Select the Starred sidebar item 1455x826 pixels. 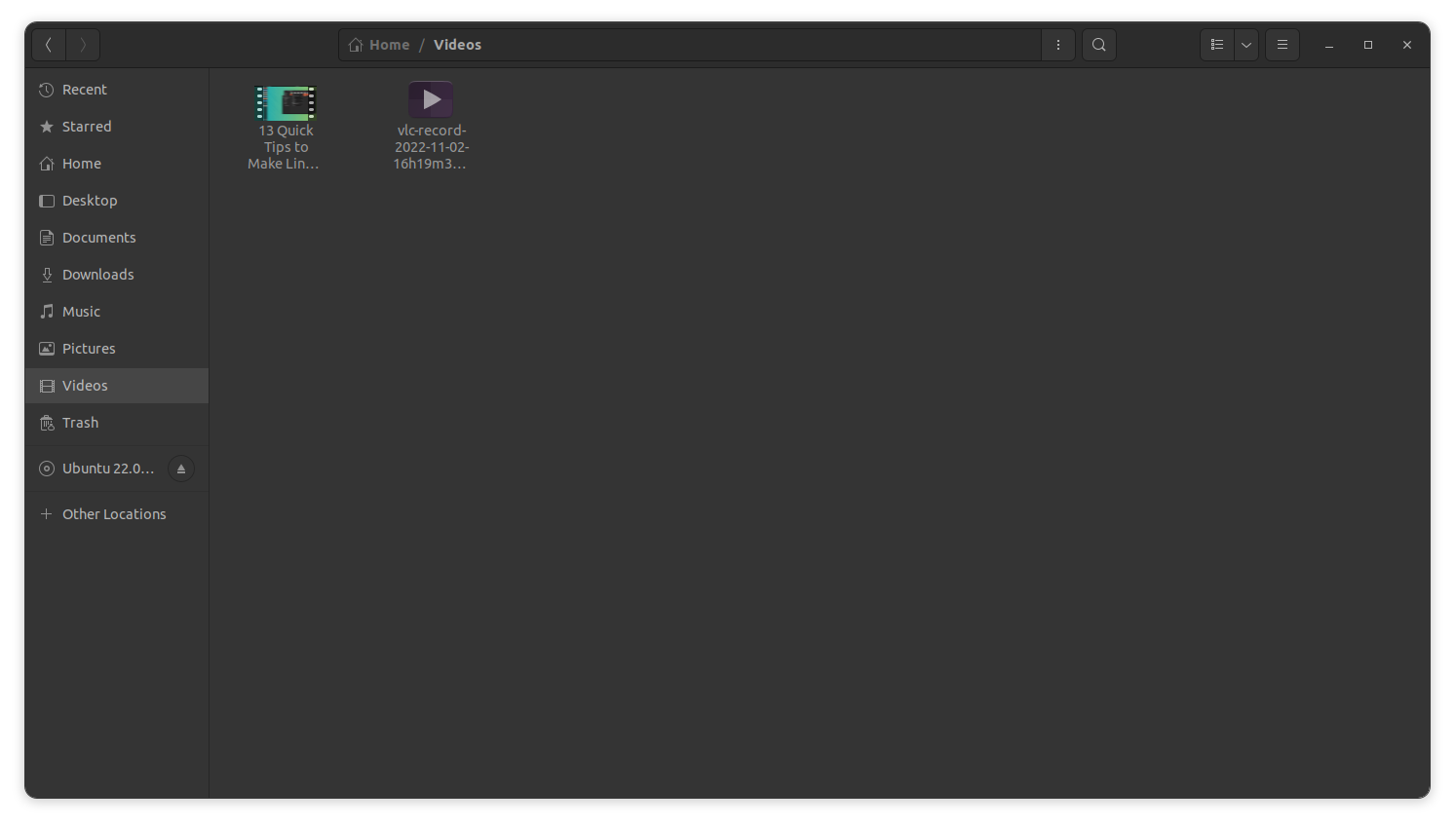click(87, 126)
